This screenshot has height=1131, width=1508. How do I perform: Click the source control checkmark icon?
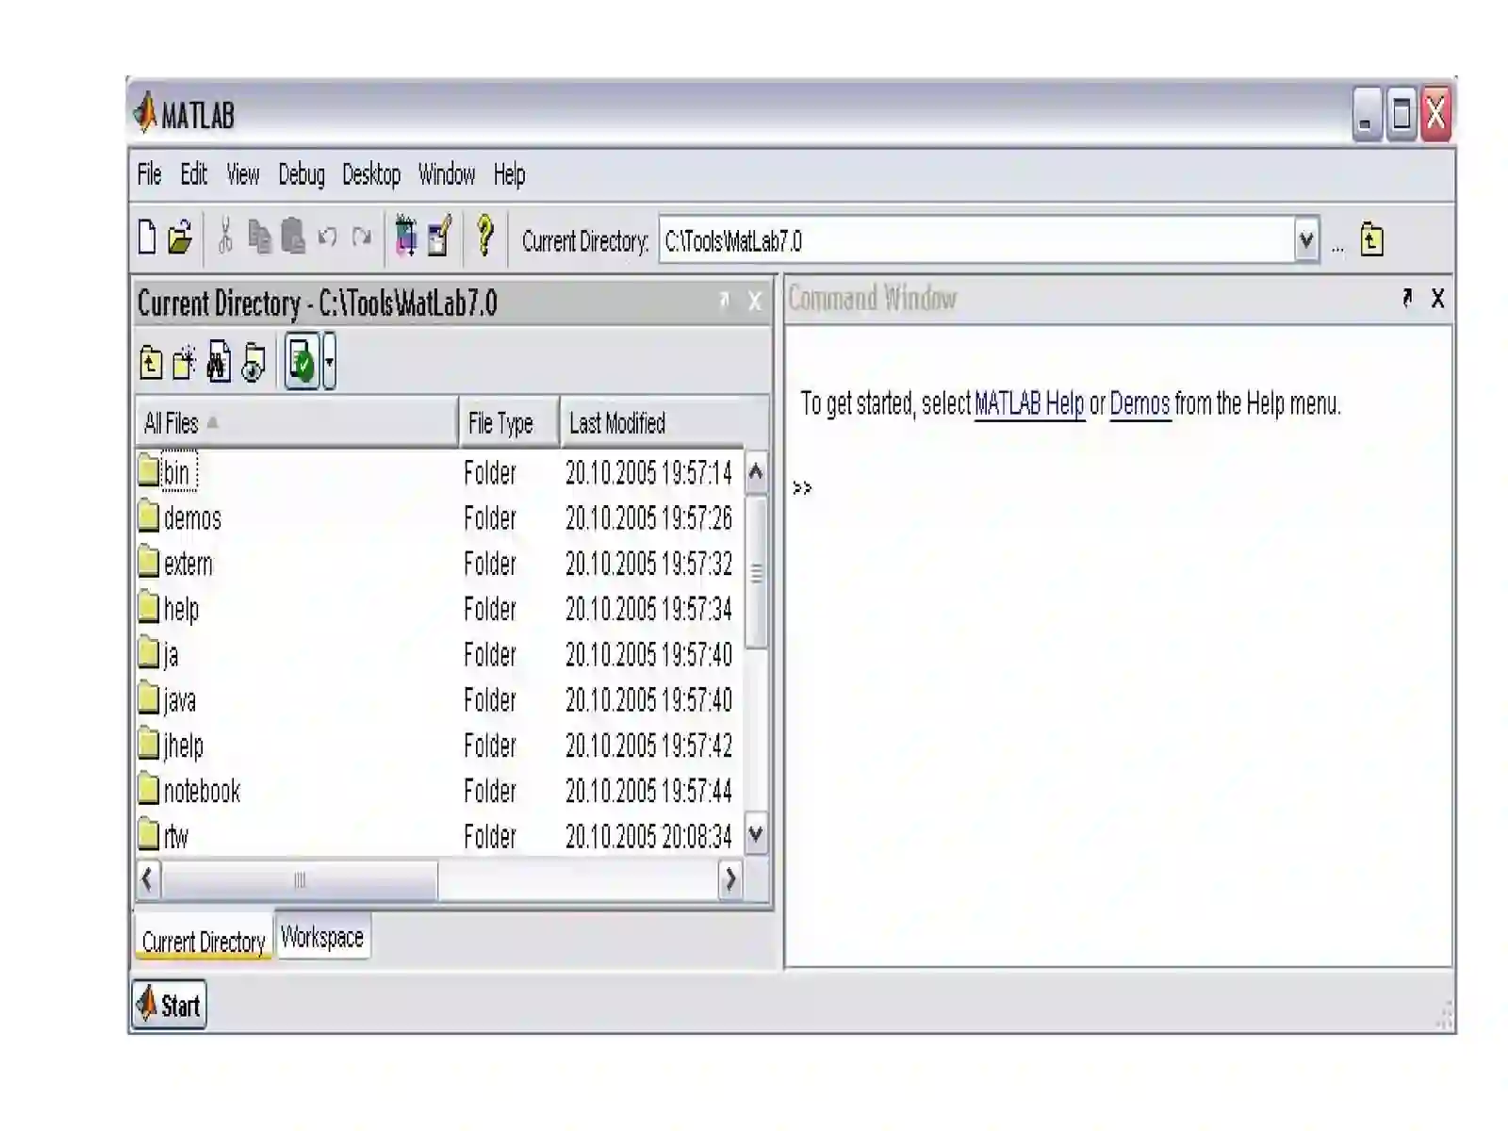pyautogui.click(x=302, y=361)
